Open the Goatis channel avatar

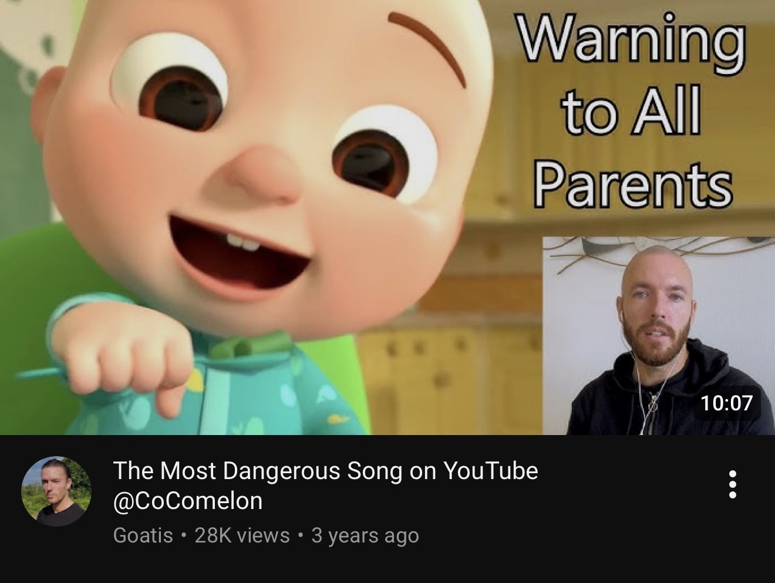tap(56, 491)
